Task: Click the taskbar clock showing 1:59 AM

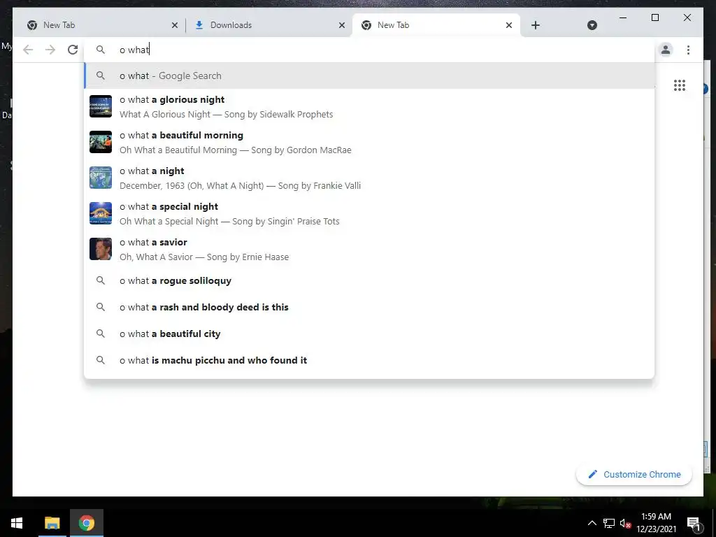Action: [656, 523]
